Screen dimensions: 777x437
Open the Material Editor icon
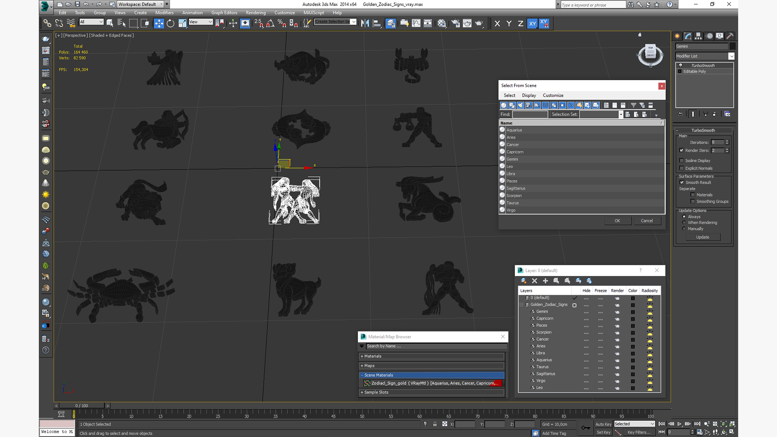click(x=442, y=23)
